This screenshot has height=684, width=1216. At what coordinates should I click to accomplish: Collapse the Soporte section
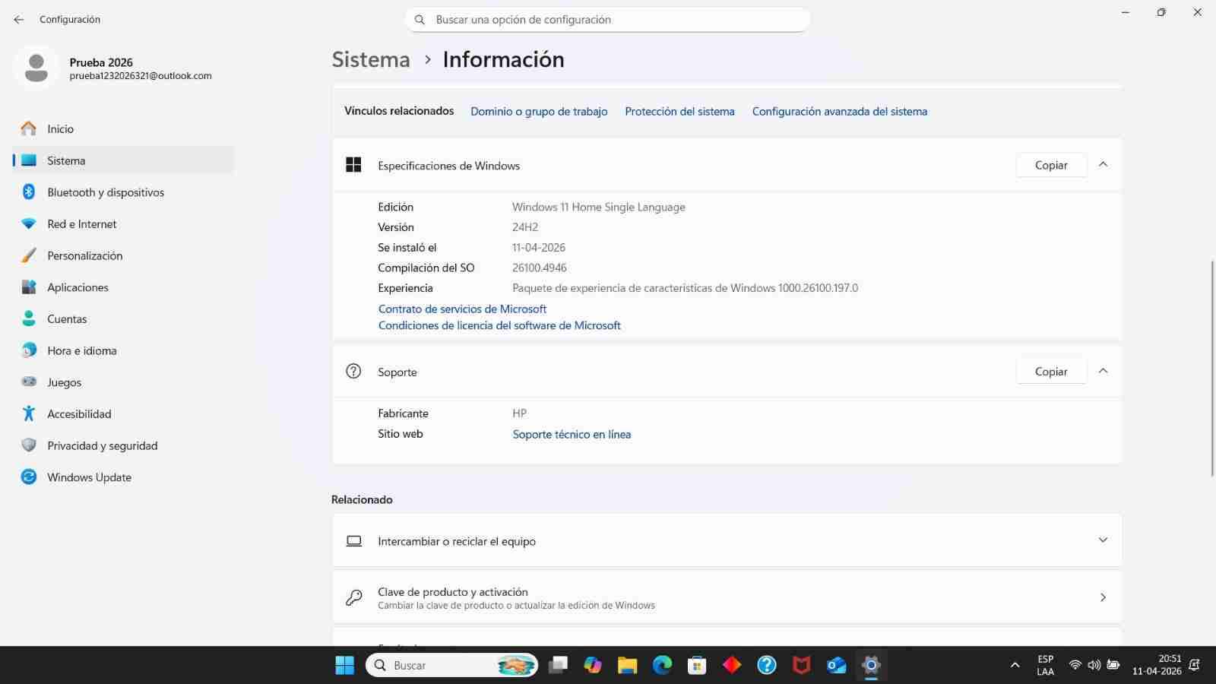1103,371
